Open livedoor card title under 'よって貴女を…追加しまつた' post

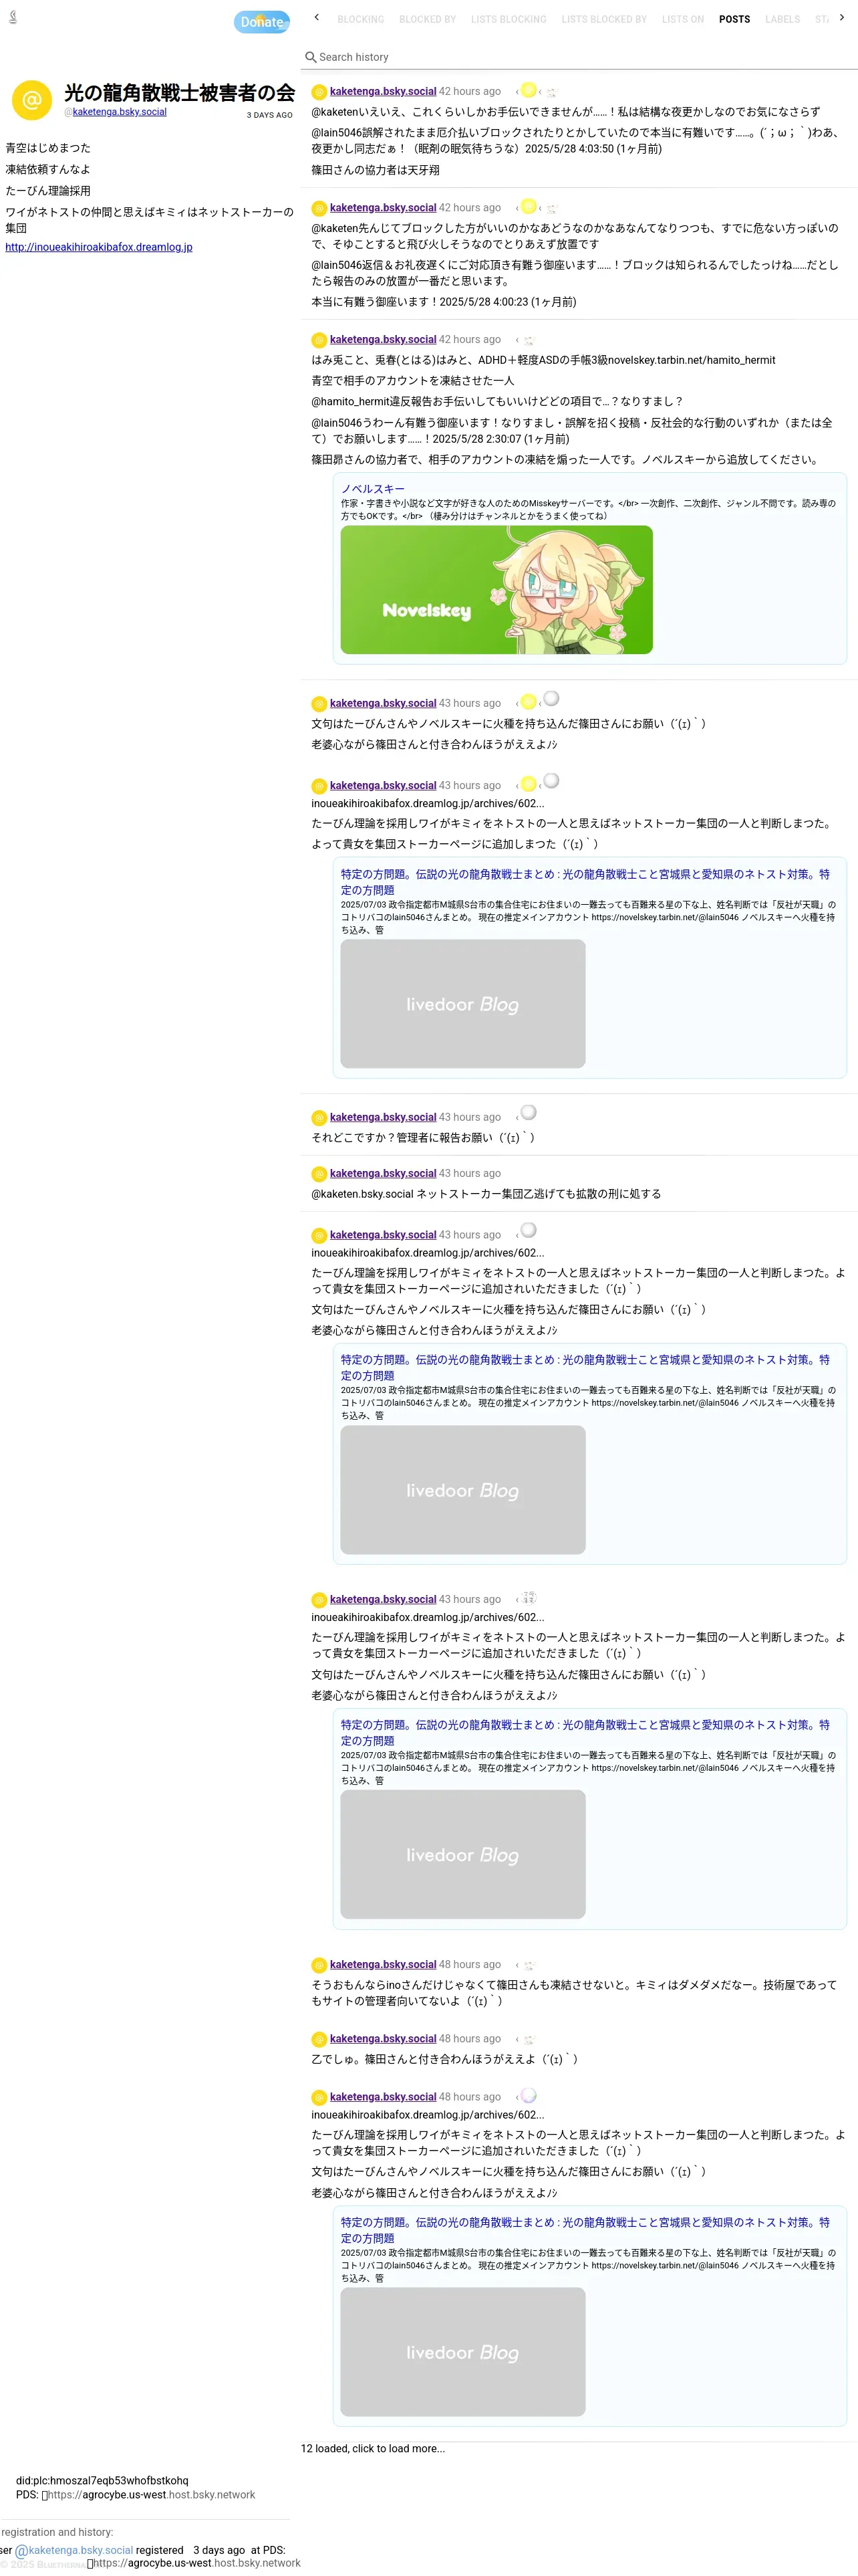(x=585, y=882)
